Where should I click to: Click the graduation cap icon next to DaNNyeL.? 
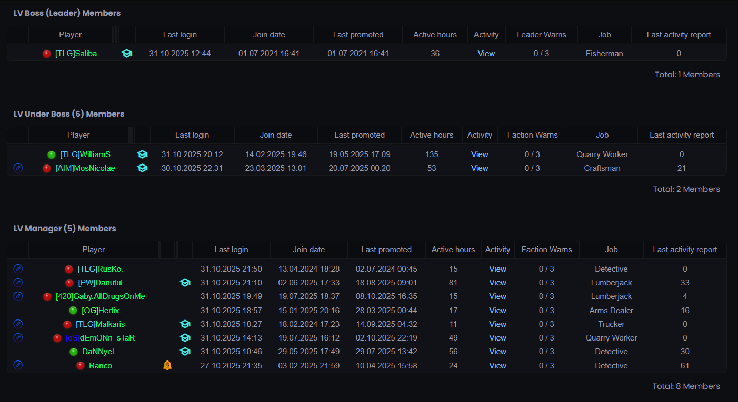point(185,352)
